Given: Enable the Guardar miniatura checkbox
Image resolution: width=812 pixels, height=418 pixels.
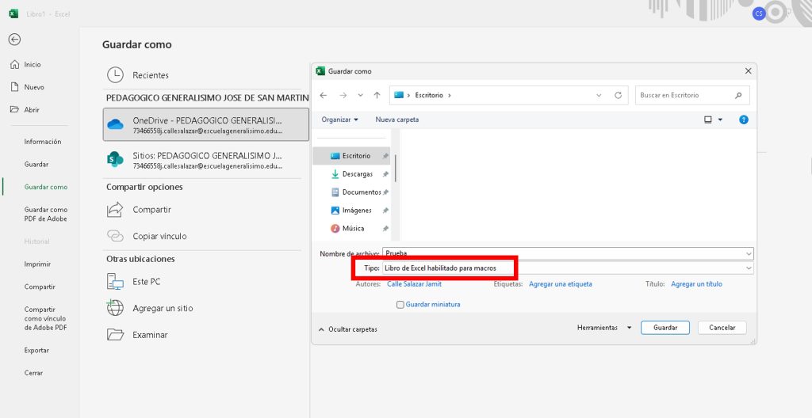Looking at the screenshot, I should pos(400,304).
